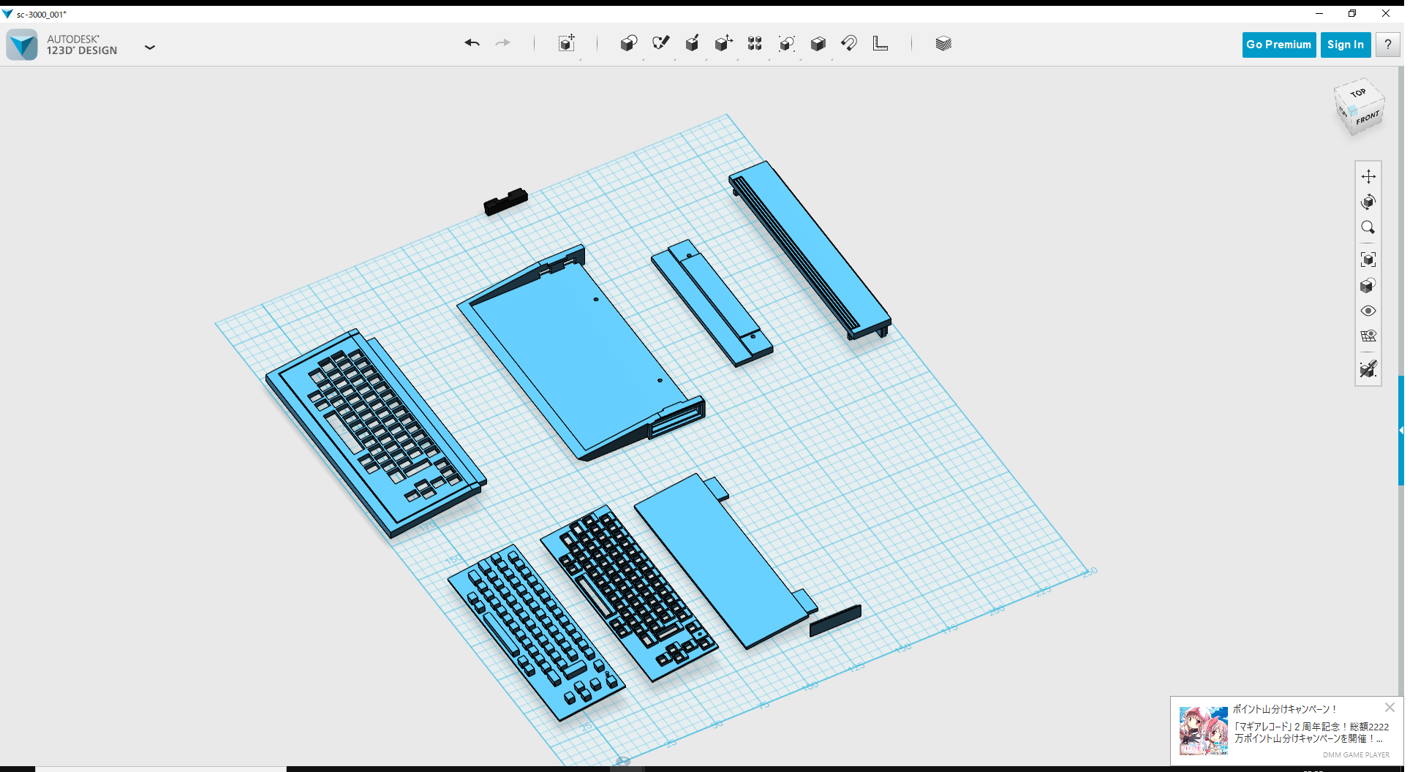Open the Primitives tool
The image size is (1410, 772).
tap(629, 43)
